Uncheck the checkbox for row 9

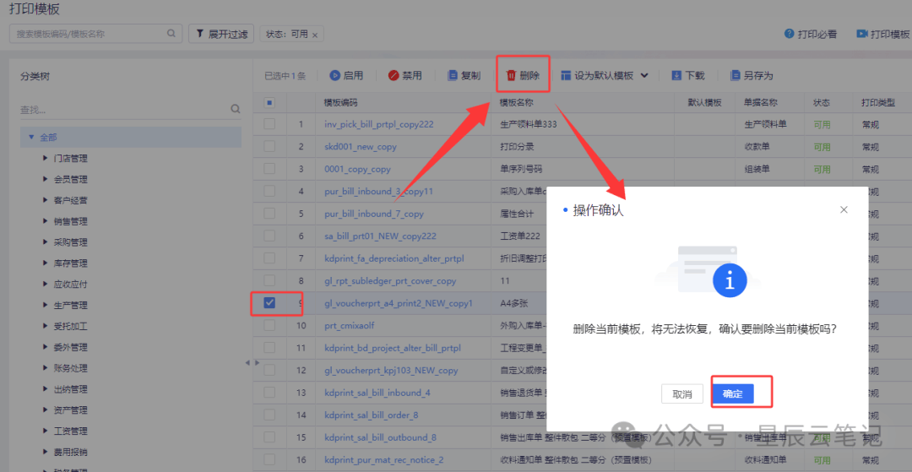(x=269, y=303)
